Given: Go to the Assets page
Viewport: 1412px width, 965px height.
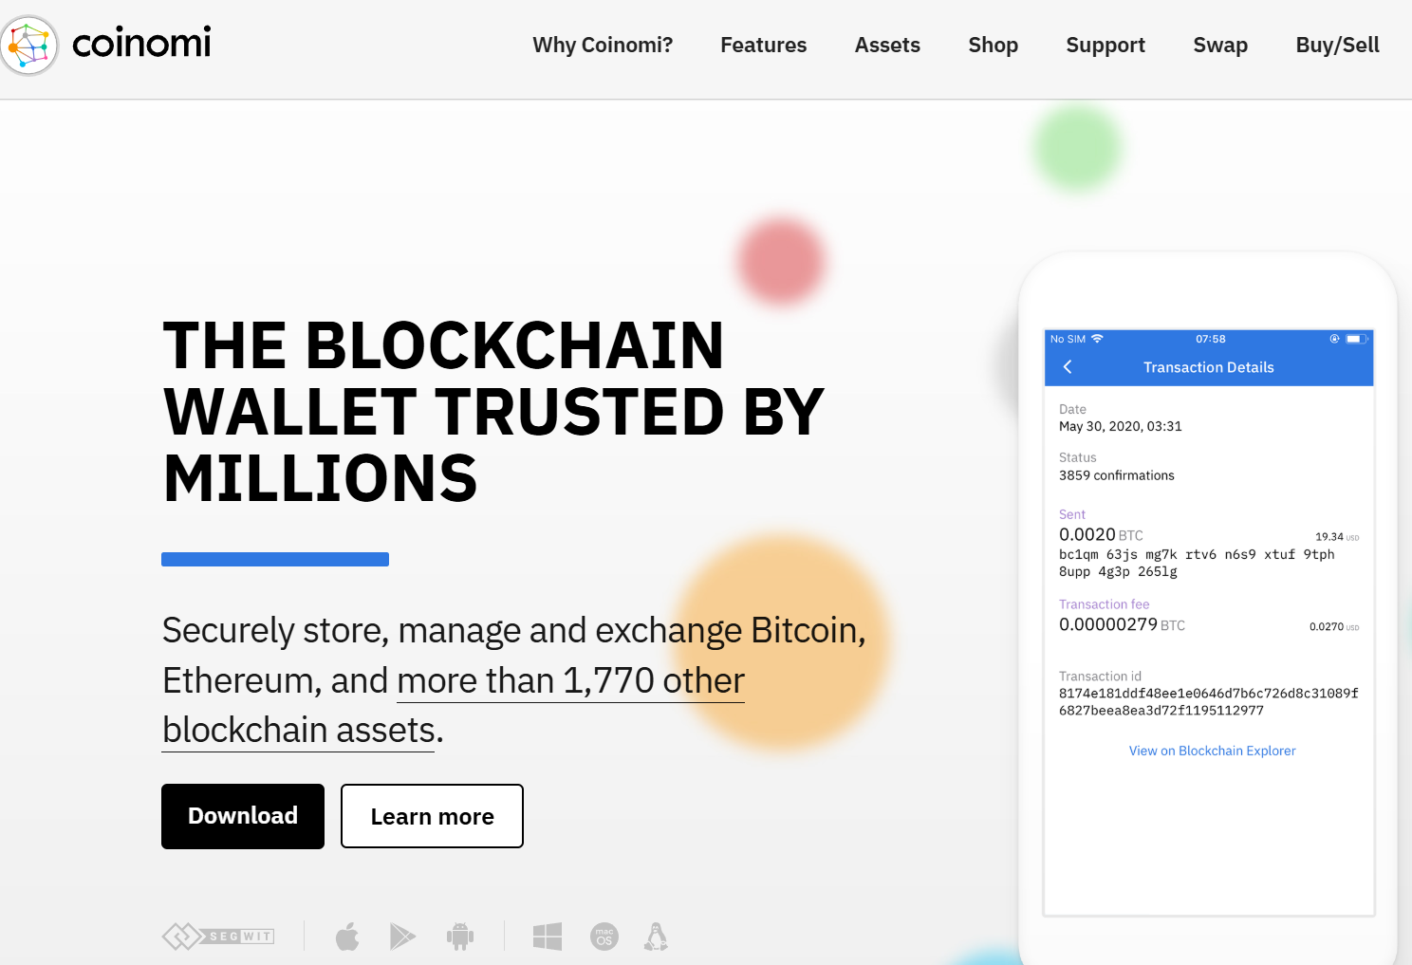Looking at the screenshot, I should coord(887,46).
